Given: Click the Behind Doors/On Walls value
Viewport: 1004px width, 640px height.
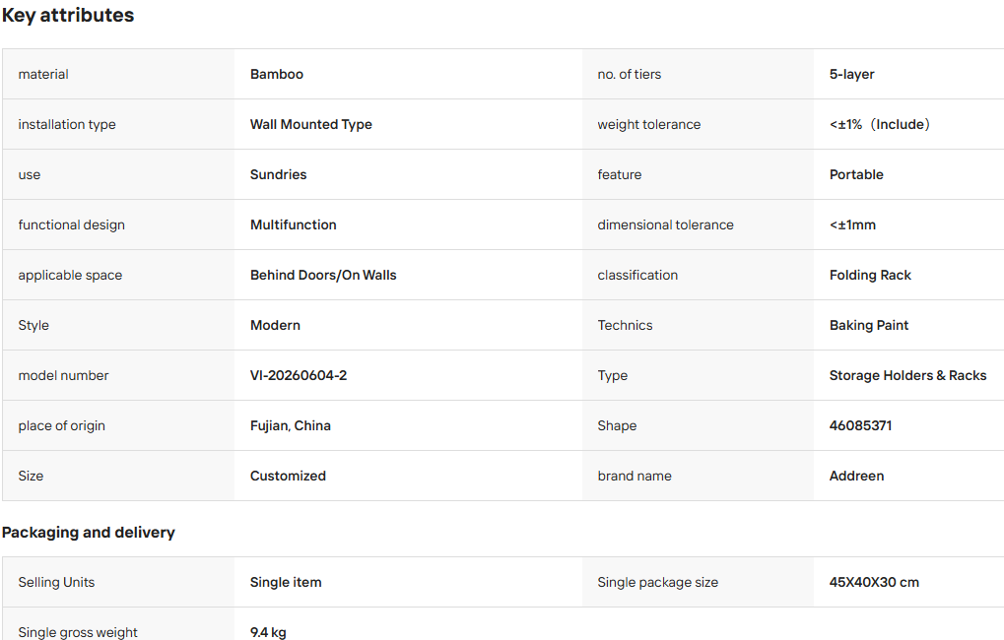Looking at the screenshot, I should coord(323,276).
